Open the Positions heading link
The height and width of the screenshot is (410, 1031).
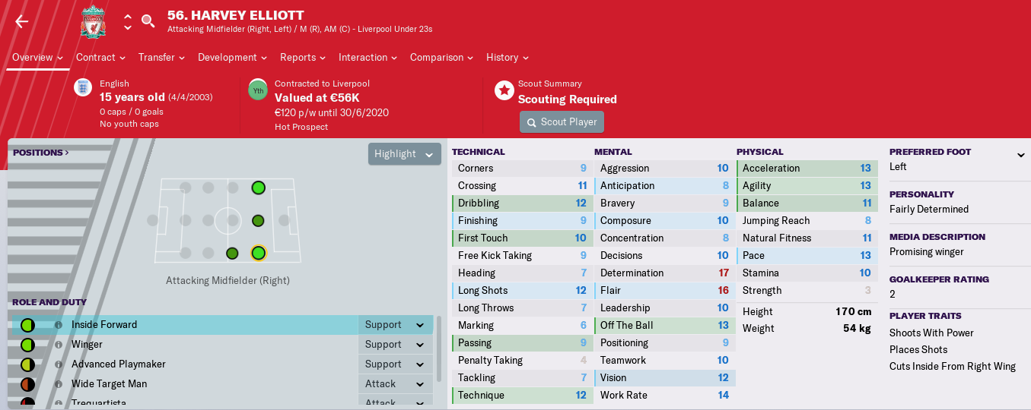pos(41,153)
